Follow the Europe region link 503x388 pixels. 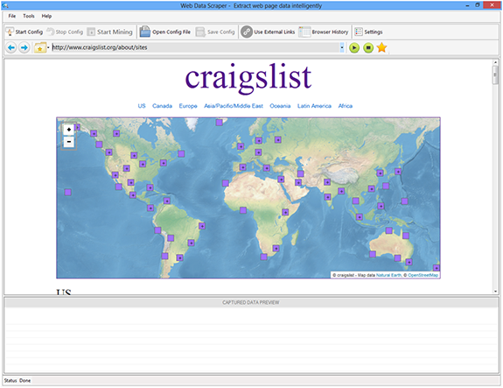188,106
